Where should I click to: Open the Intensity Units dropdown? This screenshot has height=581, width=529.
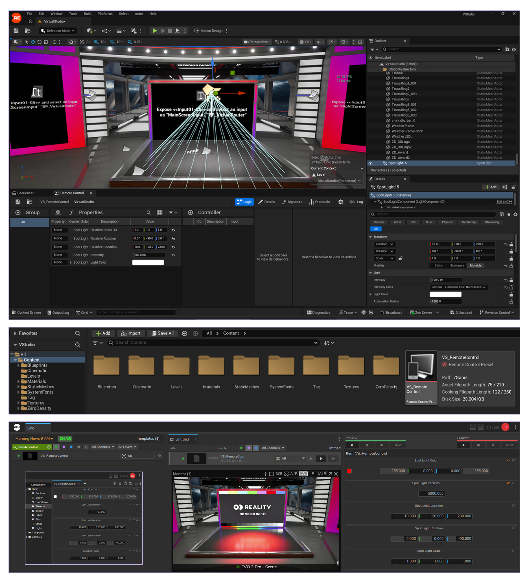[459, 287]
